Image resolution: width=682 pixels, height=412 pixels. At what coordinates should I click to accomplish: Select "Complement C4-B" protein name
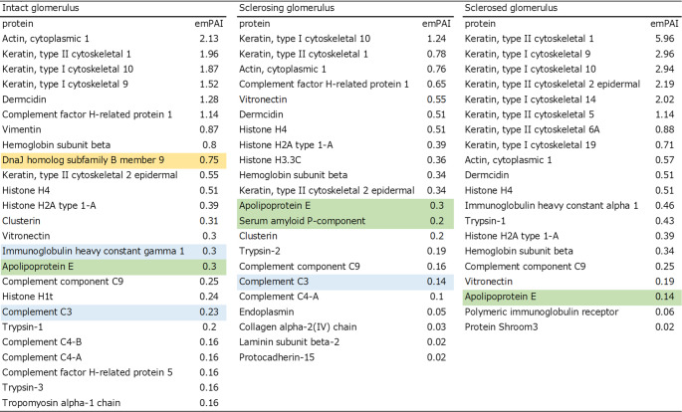pos(42,342)
